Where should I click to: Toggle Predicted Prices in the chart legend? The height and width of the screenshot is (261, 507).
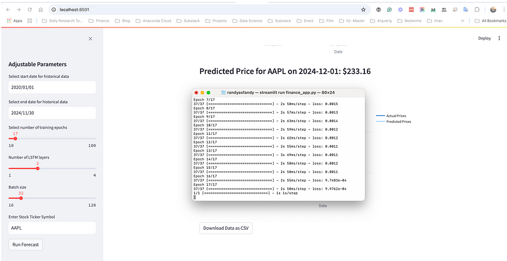point(393,122)
